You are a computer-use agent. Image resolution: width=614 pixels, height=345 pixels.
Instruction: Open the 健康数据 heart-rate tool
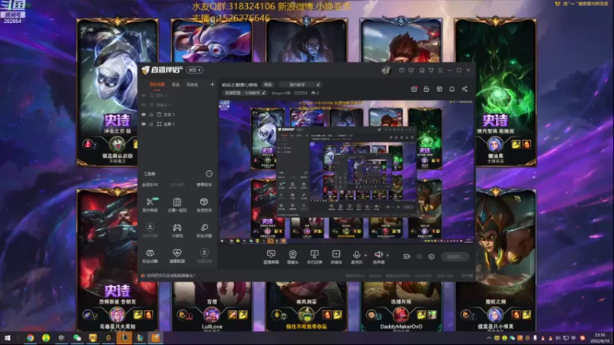click(x=177, y=256)
